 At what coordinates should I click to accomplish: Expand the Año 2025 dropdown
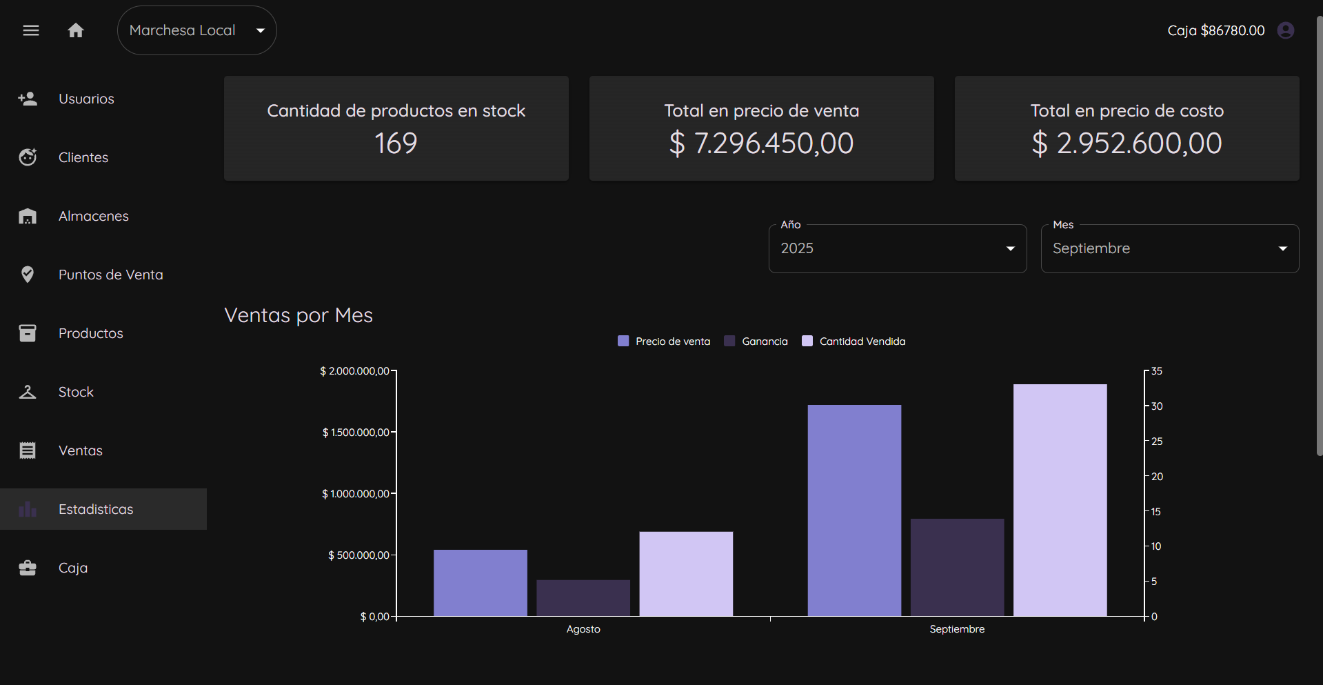[897, 248]
